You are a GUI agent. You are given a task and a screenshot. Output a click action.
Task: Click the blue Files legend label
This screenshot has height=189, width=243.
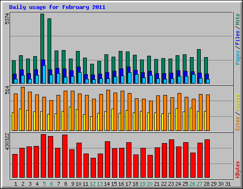click(x=238, y=38)
